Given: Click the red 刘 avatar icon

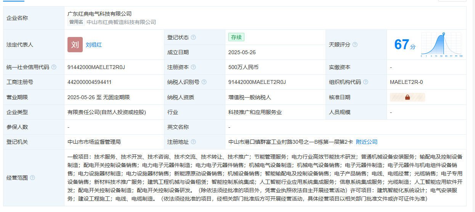Looking at the screenshot, I should 75,45.
